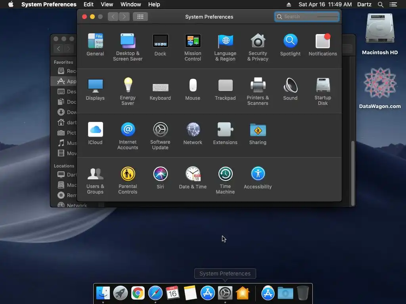Open Desktop & Screen Saver preferences
This screenshot has height=304, width=406.
128,47
